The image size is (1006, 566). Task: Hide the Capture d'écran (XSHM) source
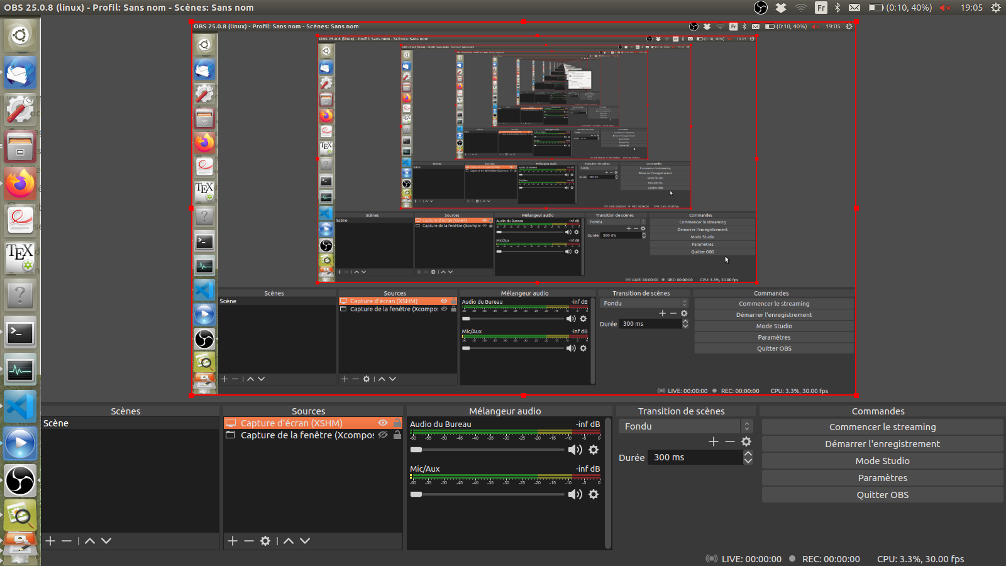383,423
